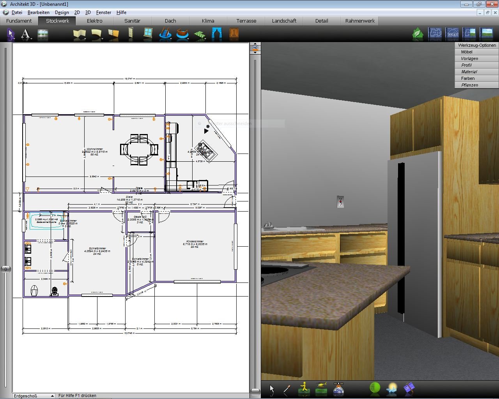Open the Datei menu
Screen dimensions: 499x399
click(17, 12)
